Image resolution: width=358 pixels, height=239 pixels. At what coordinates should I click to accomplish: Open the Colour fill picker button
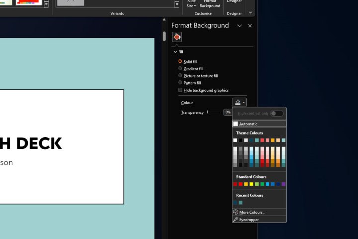(x=239, y=102)
